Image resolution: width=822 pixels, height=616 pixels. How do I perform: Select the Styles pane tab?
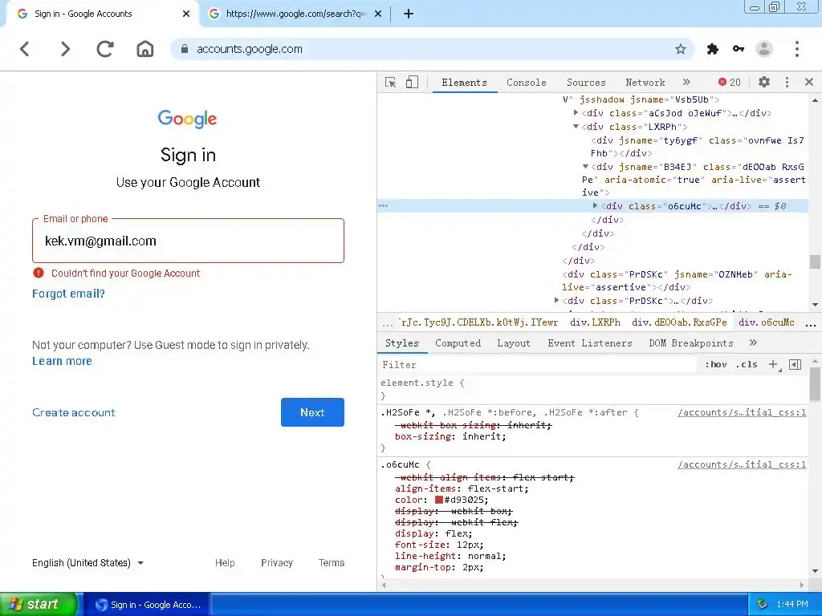point(401,343)
